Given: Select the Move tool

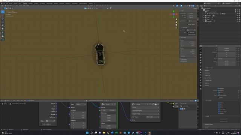Looking at the screenshot, I should pyautogui.click(x=3, y=19).
